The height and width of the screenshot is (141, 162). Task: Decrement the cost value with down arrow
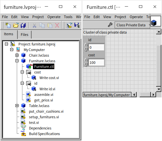tap(86, 65)
